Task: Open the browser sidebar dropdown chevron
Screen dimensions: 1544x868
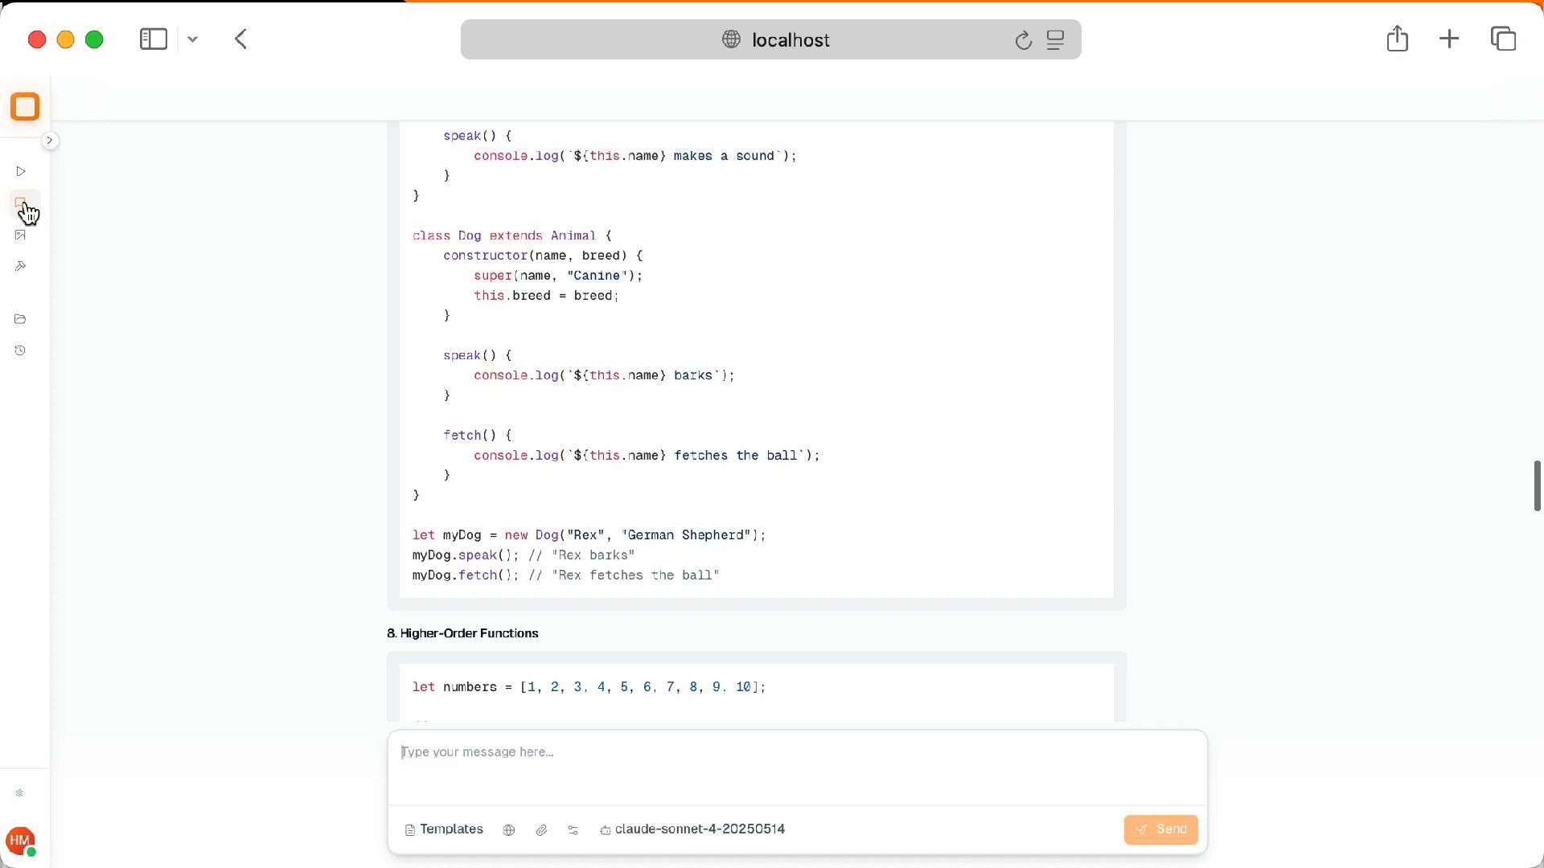Action: (x=192, y=39)
